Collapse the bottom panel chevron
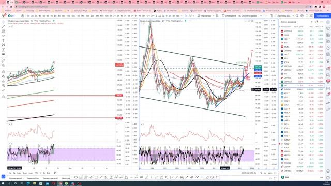Image resolution: width=331 pixels, height=186 pixels. click(x=270, y=178)
